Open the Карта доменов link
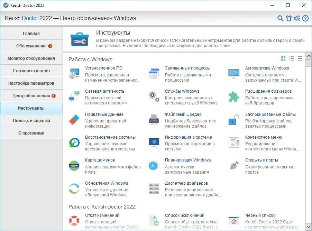This screenshot has width=312, height=231. tap(100, 160)
